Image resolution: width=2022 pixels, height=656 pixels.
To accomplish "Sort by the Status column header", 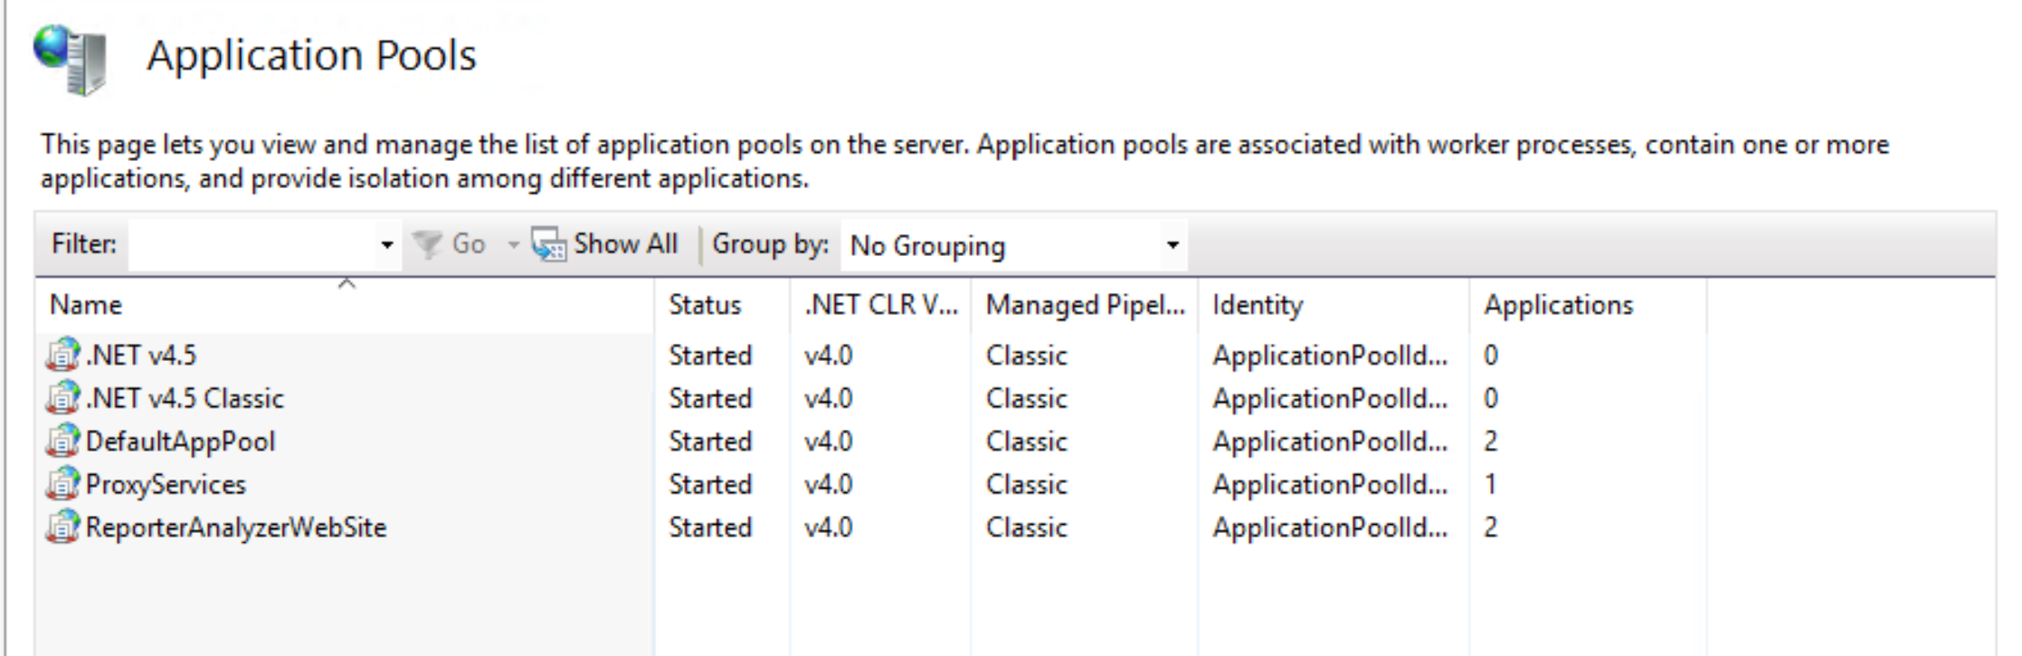I will coord(705,305).
